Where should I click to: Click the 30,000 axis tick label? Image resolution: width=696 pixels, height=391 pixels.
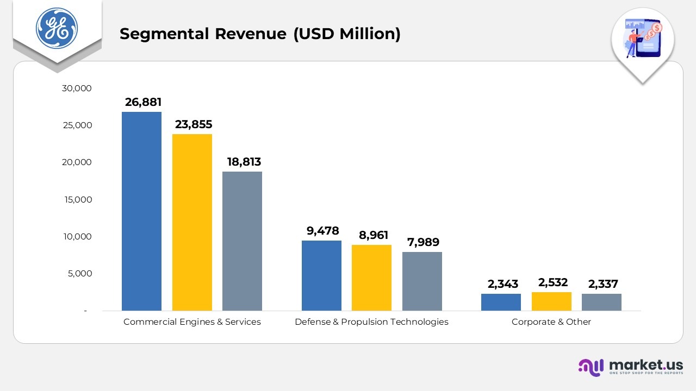click(x=76, y=88)
